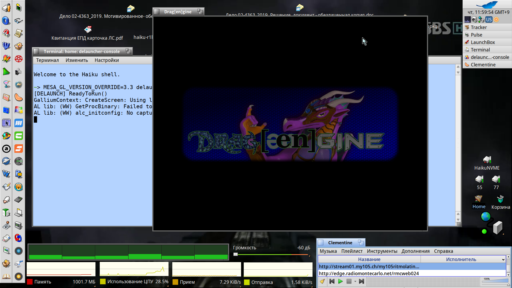512x288 pixels.
Task: Launch the scroll document icon in LaunchBox
Action: click(19, 33)
